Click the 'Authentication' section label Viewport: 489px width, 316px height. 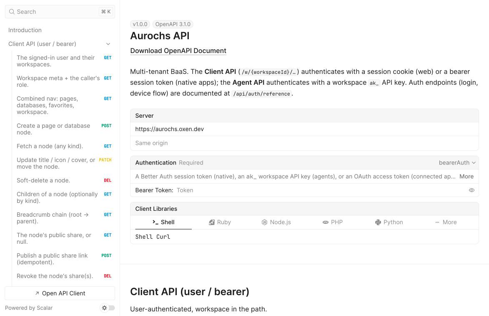pos(155,163)
